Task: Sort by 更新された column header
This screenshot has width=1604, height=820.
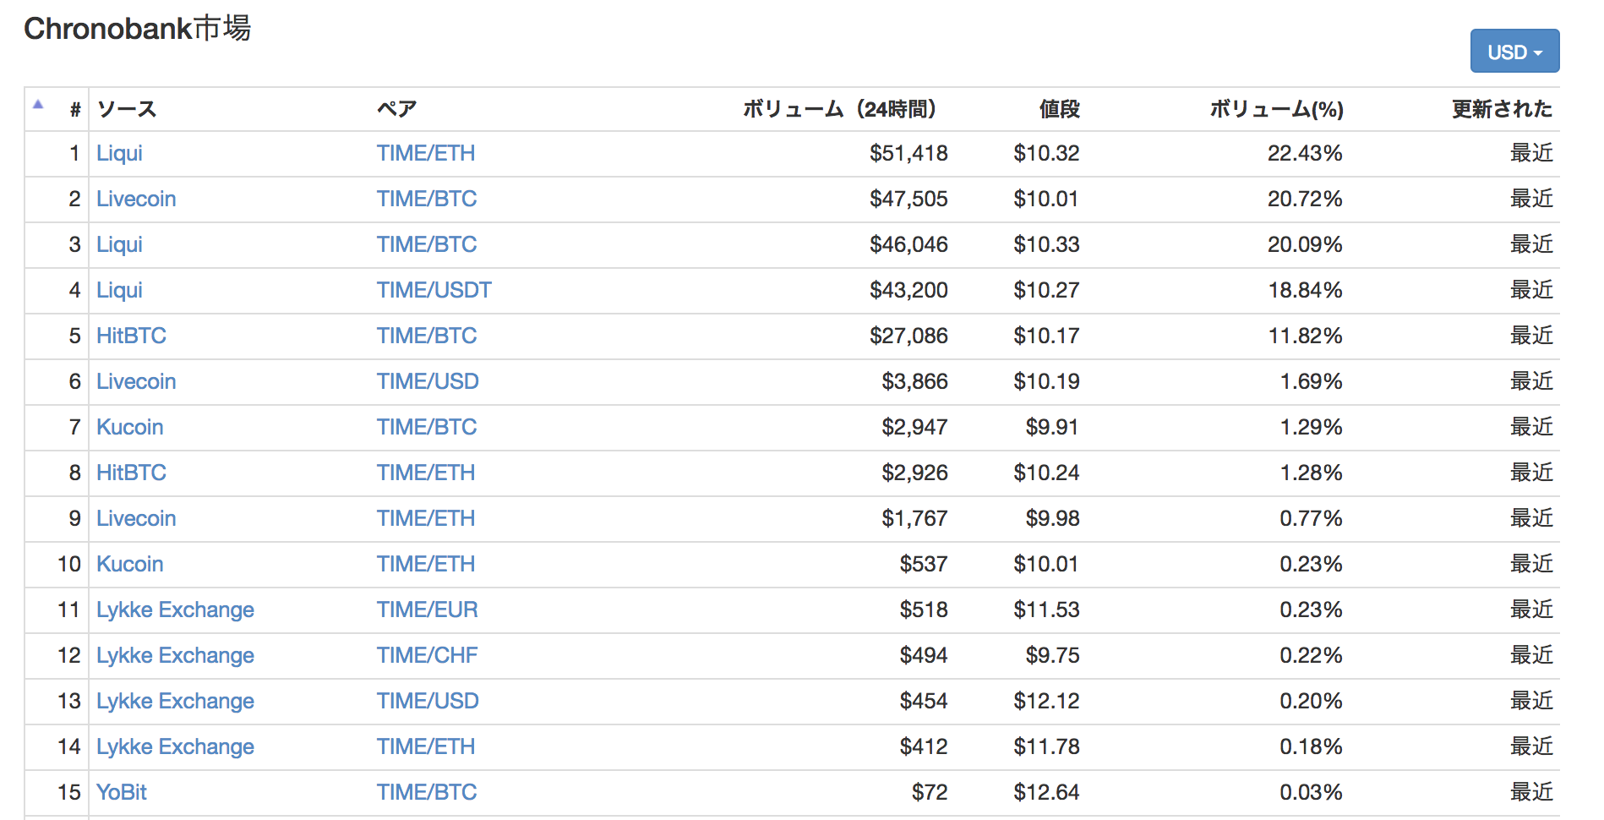Action: [x=1503, y=109]
